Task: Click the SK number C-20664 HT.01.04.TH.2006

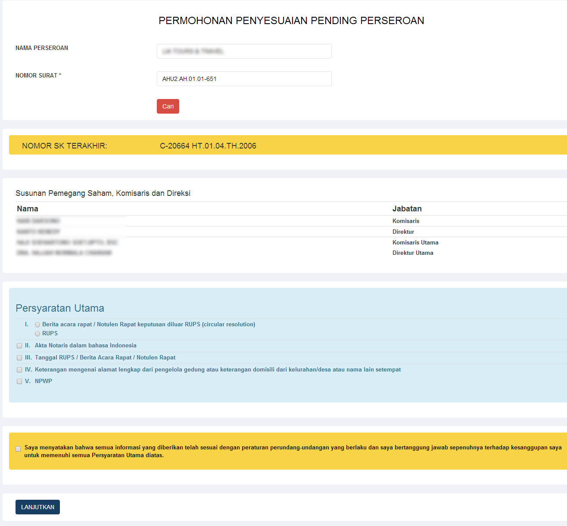Action: [208, 146]
